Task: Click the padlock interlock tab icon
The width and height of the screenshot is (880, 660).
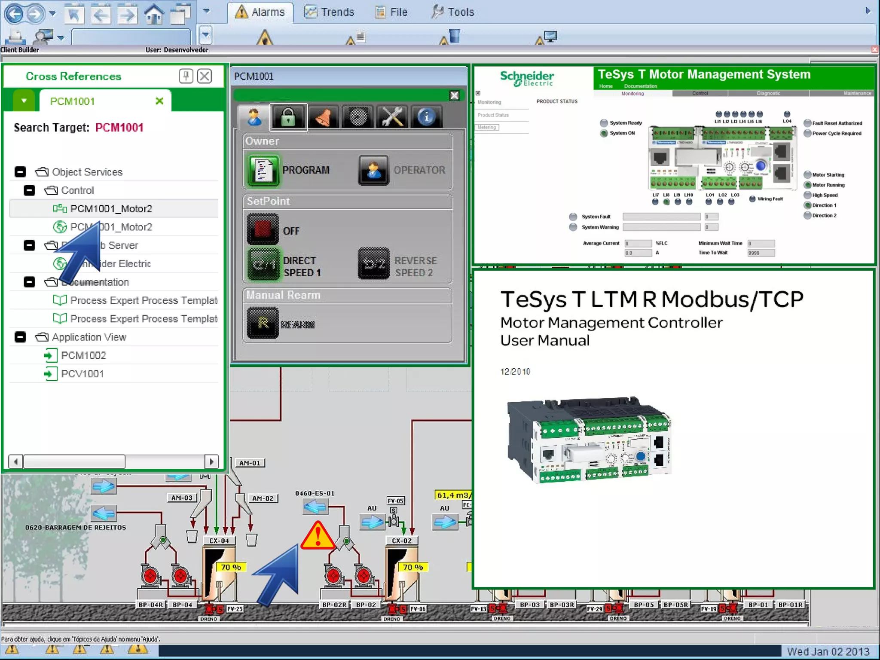Action: coord(288,117)
